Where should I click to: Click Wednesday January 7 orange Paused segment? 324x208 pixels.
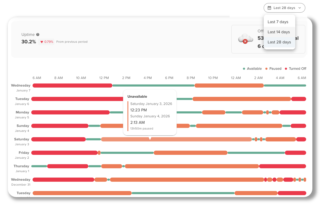[229, 86]
